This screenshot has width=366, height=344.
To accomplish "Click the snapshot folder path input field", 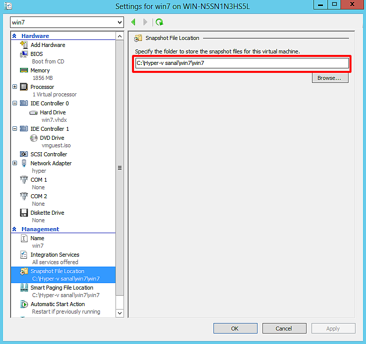I will coord(242,63).
